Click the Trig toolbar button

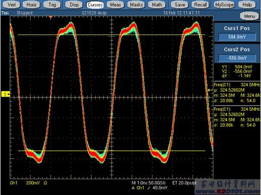[x=52, y=5]
